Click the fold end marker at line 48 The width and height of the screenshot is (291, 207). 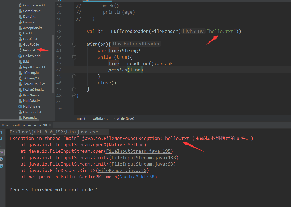coord(74,96)
